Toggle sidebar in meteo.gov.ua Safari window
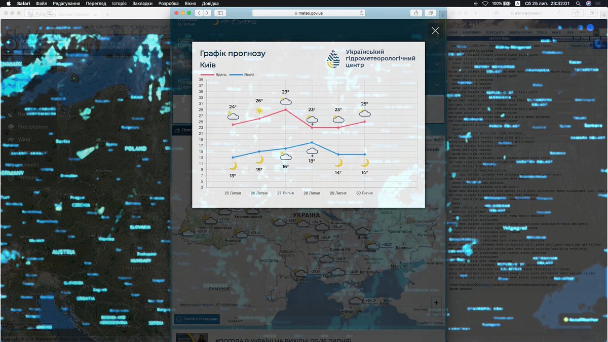Viewport: 608px width, 342px height. [x=220, y=13]
